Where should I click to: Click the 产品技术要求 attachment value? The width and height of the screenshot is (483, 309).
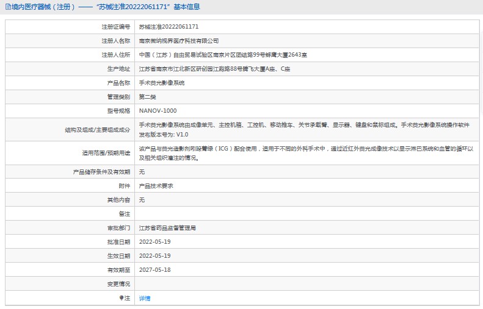click(x=156, y=186)
